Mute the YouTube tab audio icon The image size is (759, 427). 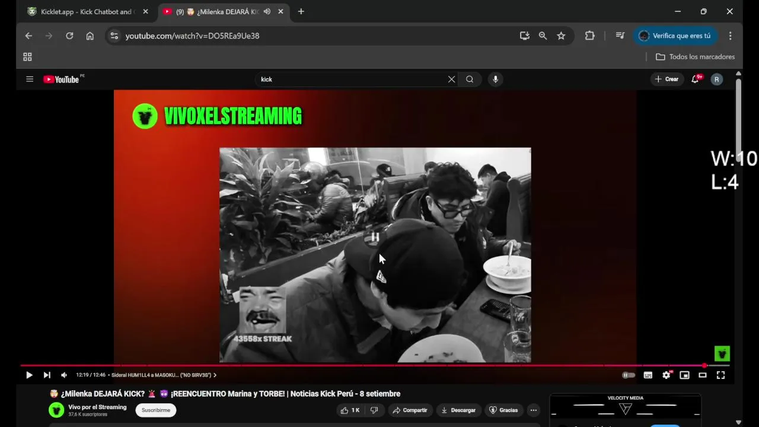click(267, 11)
